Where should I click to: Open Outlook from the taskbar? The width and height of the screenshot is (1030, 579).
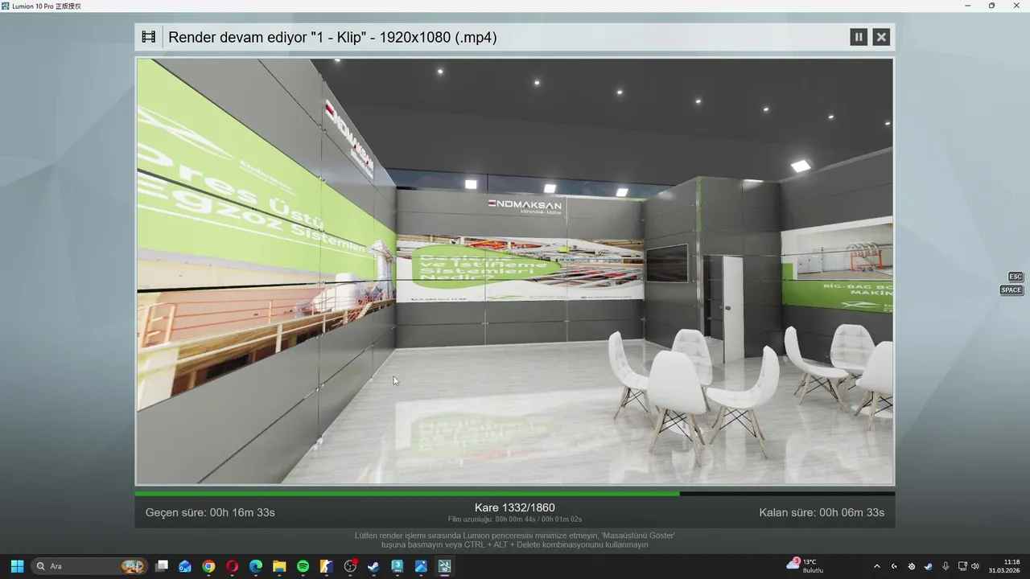tap(185, 566)
